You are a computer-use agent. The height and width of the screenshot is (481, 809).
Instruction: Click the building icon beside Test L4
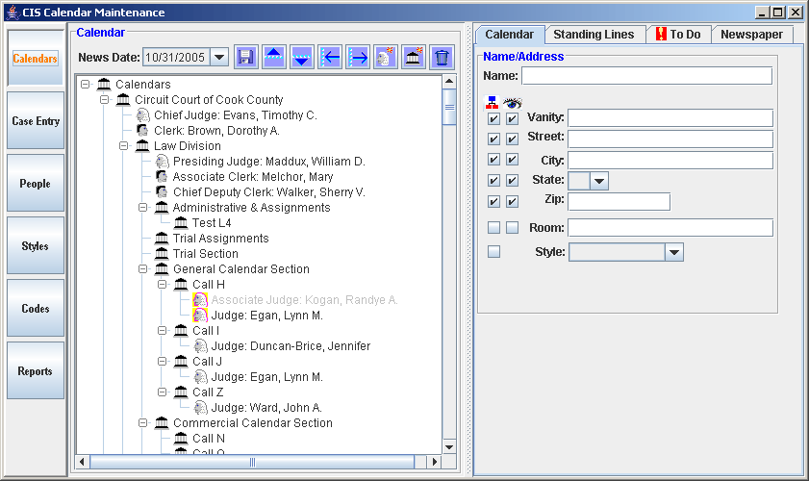pos(181,223)
